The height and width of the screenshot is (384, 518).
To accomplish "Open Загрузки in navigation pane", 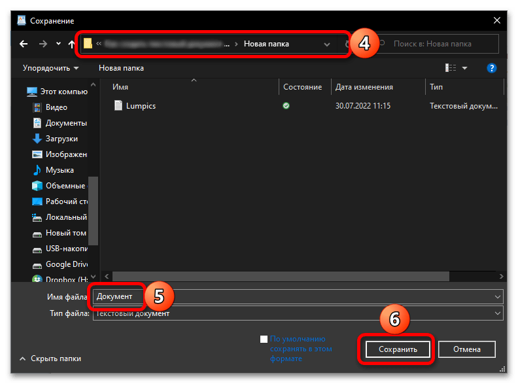I will [55, 139].
